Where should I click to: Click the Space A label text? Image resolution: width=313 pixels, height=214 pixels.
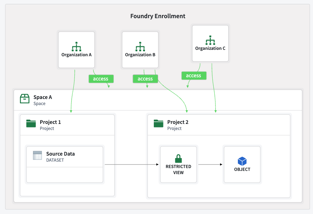pyautogui.click(x=42, y=97)
